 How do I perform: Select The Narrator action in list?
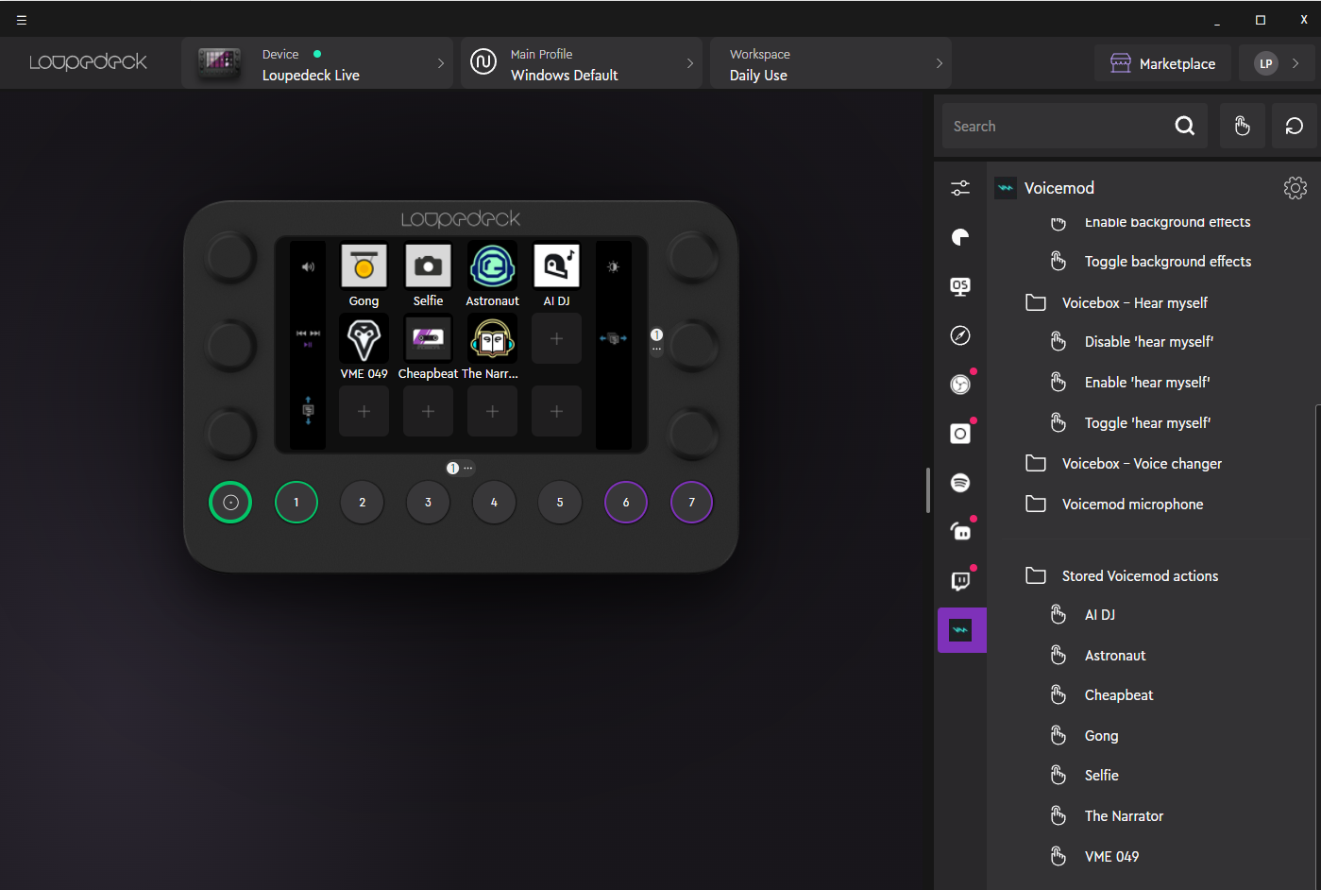[x=1124, y=816]
